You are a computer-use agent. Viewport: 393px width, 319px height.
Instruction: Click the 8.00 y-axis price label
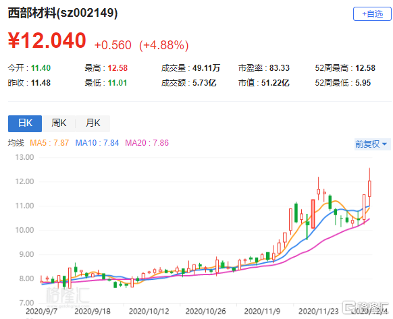click(x=26, y=279)
